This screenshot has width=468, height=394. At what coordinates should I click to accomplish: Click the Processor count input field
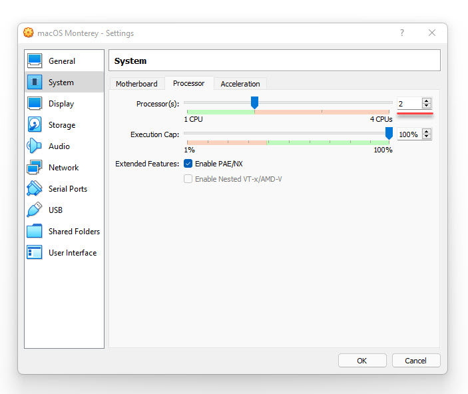pos(409,104)
